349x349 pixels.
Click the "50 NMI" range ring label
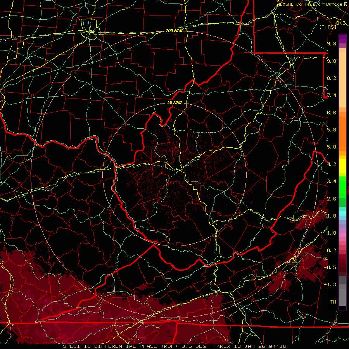[174, 103]
